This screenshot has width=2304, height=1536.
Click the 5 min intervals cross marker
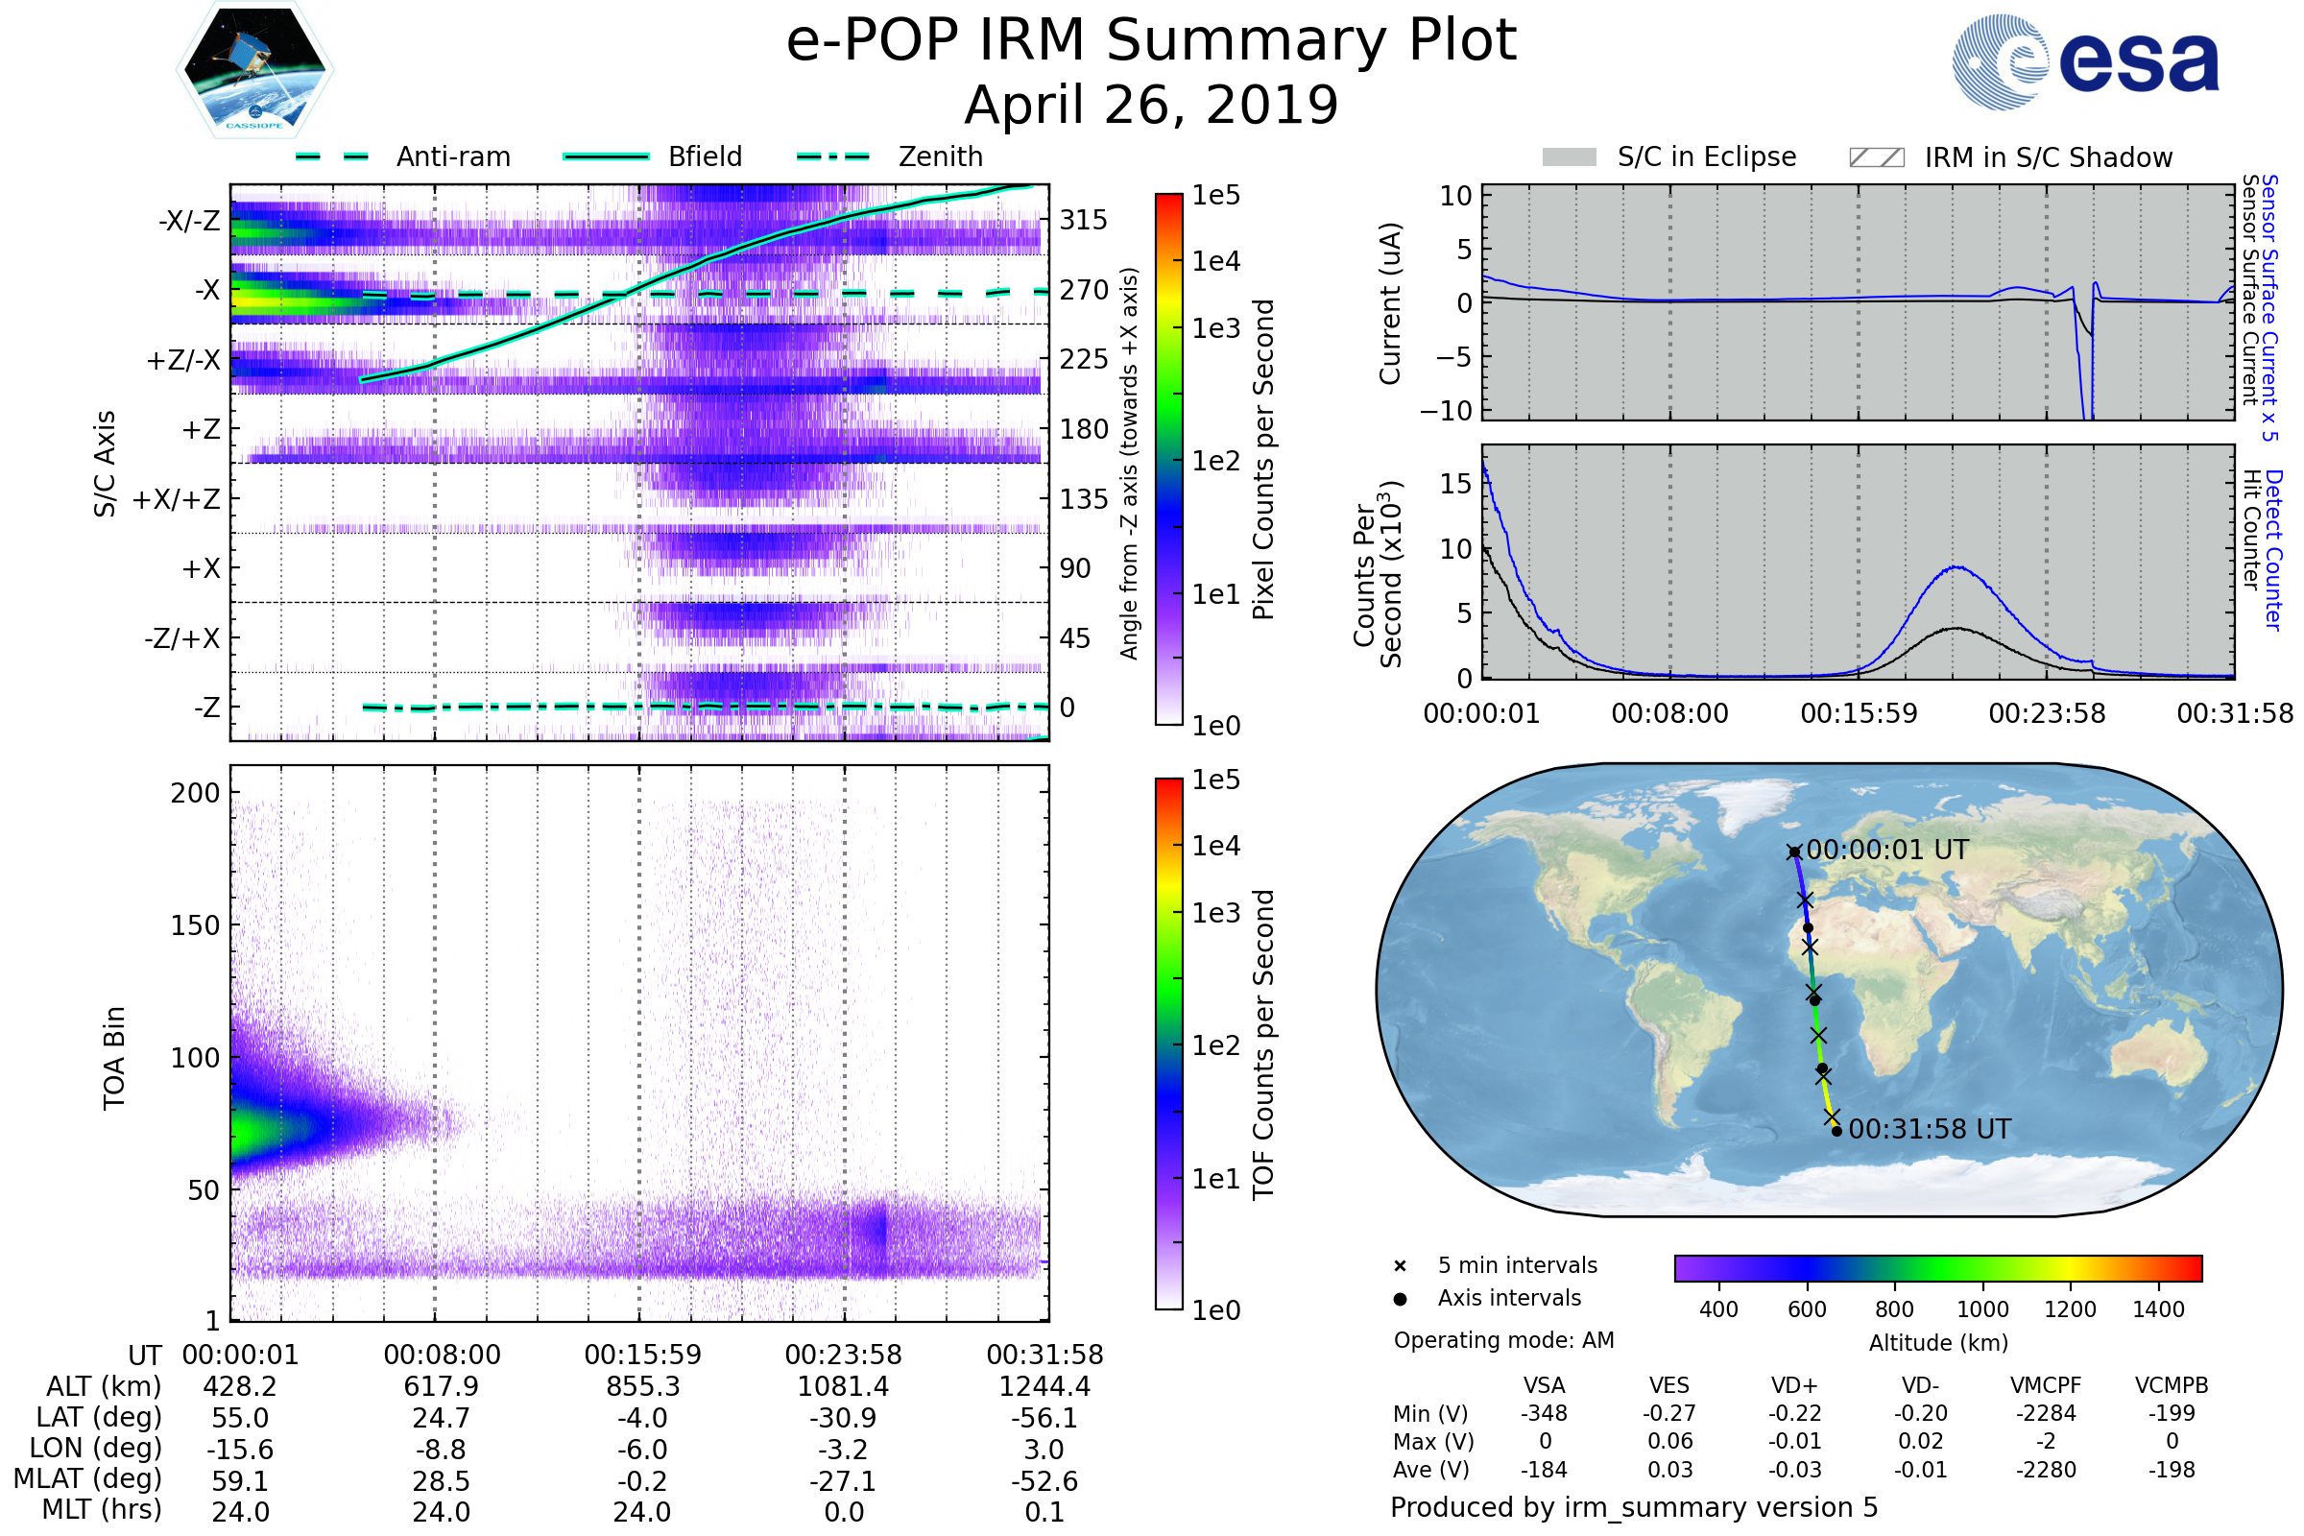(1400, 1266)
